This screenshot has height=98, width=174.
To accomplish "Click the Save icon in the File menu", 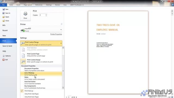I will (x=4, y=9).
